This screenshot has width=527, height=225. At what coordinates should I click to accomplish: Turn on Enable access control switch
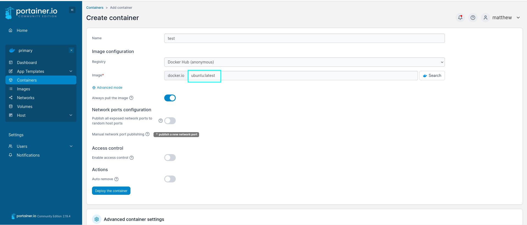170,158
